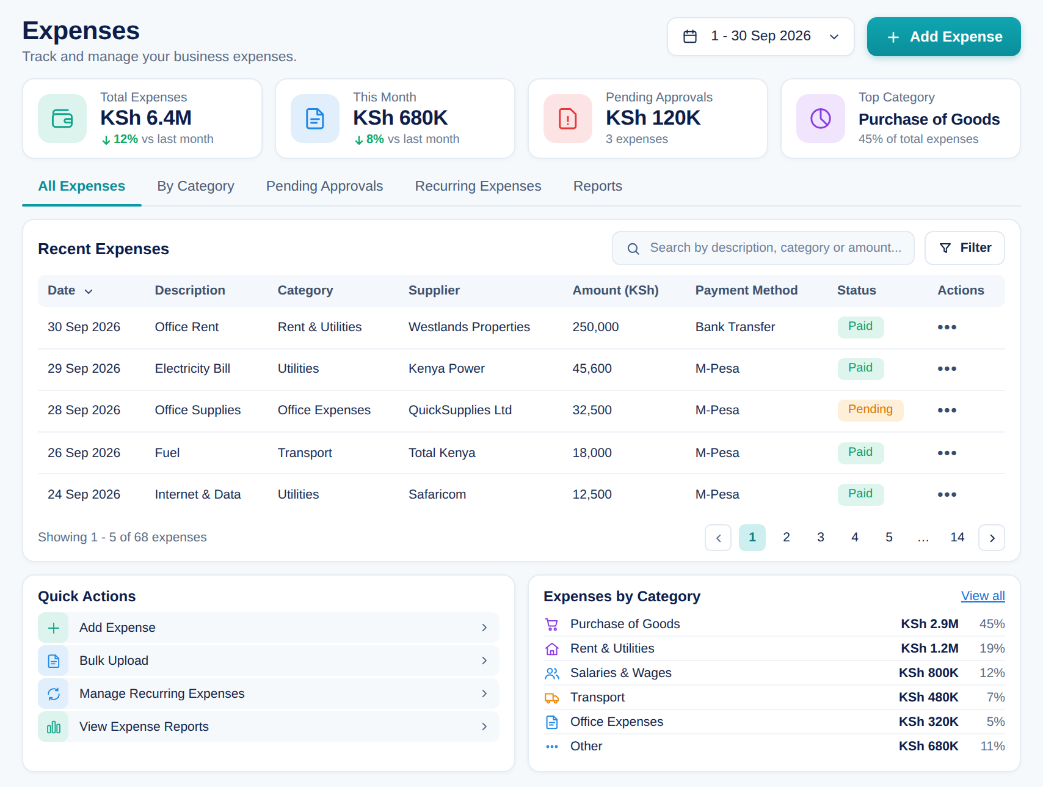Viewport: 1043px width, 787px height.
Task: Select current page 1 in pagination
Action: click(x=752, y=538)
